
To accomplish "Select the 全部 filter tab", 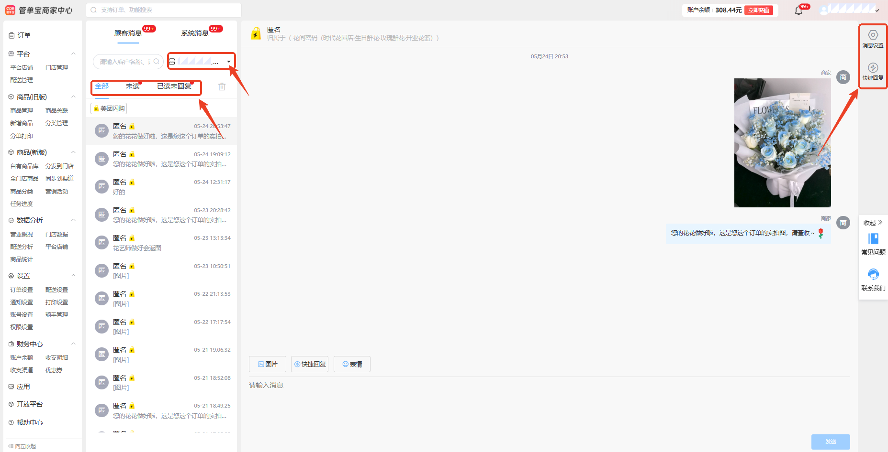I will click(x=102, y=86).
